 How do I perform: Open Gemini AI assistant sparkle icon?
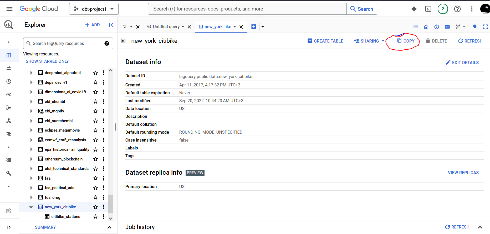tap(414, 9)
